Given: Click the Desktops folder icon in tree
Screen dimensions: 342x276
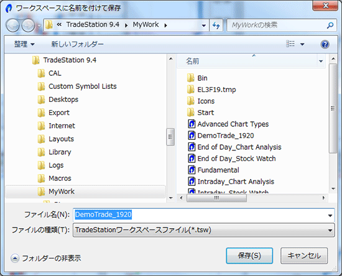Looking at the screenshot, I should [41, 99].
